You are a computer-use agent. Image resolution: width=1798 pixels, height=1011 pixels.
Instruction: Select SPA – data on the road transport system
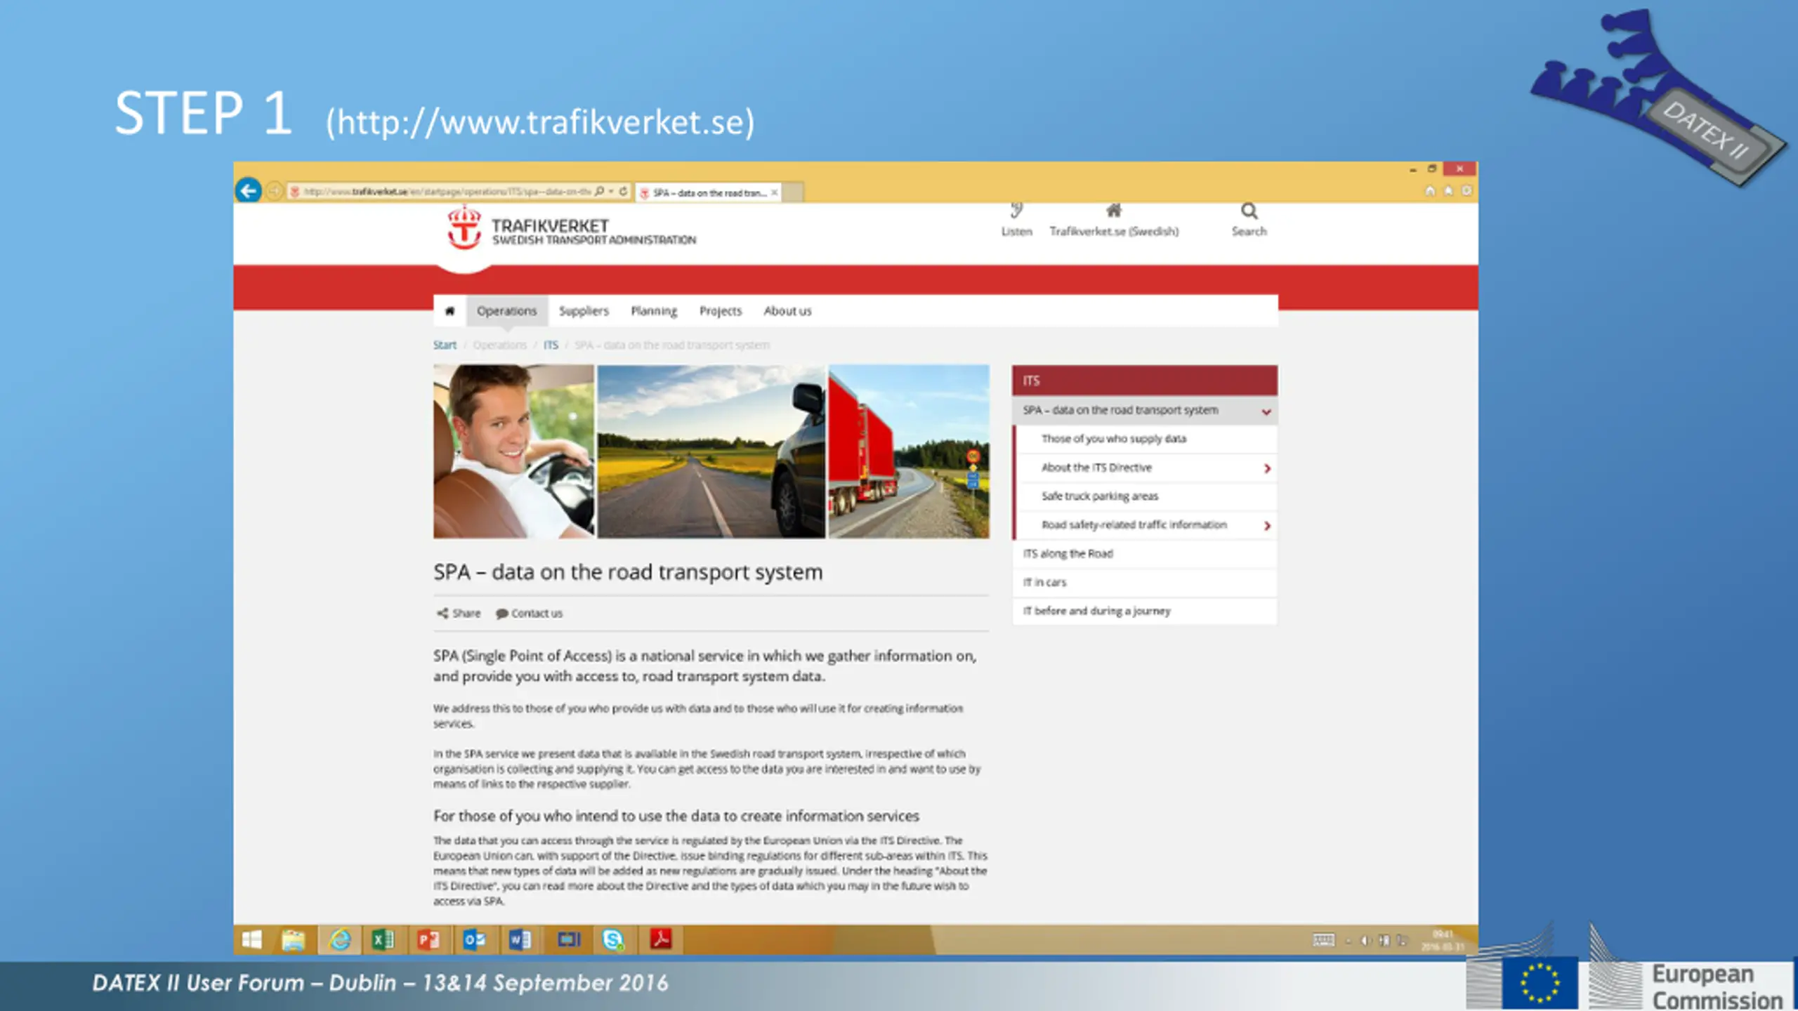pos(1120,410)
